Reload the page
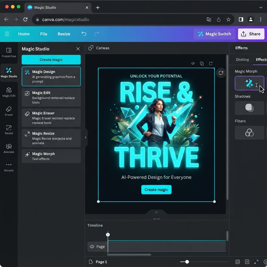The image size is (267, 267). 25,19
